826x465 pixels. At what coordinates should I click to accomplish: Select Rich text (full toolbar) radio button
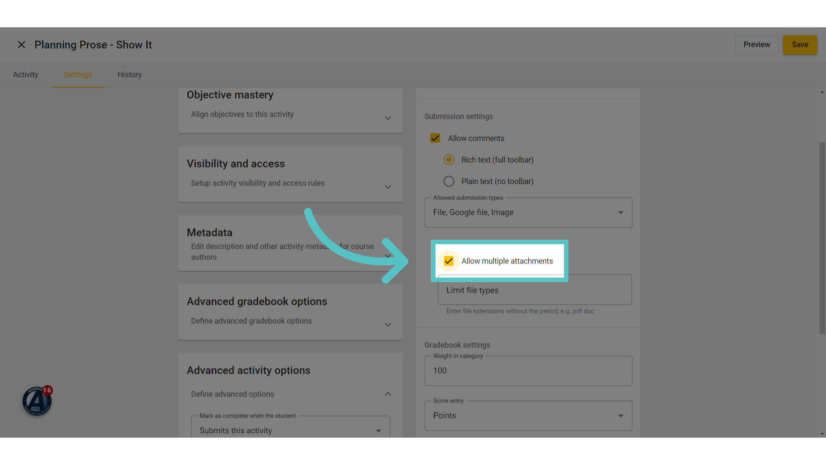pyautogui.click(x=449, y=160)
